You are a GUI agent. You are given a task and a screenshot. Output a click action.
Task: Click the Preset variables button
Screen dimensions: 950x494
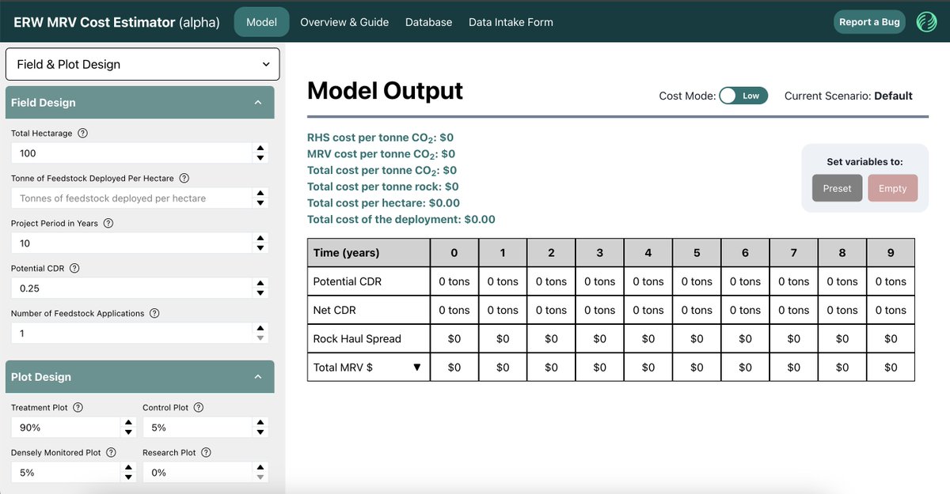[837, 188]
